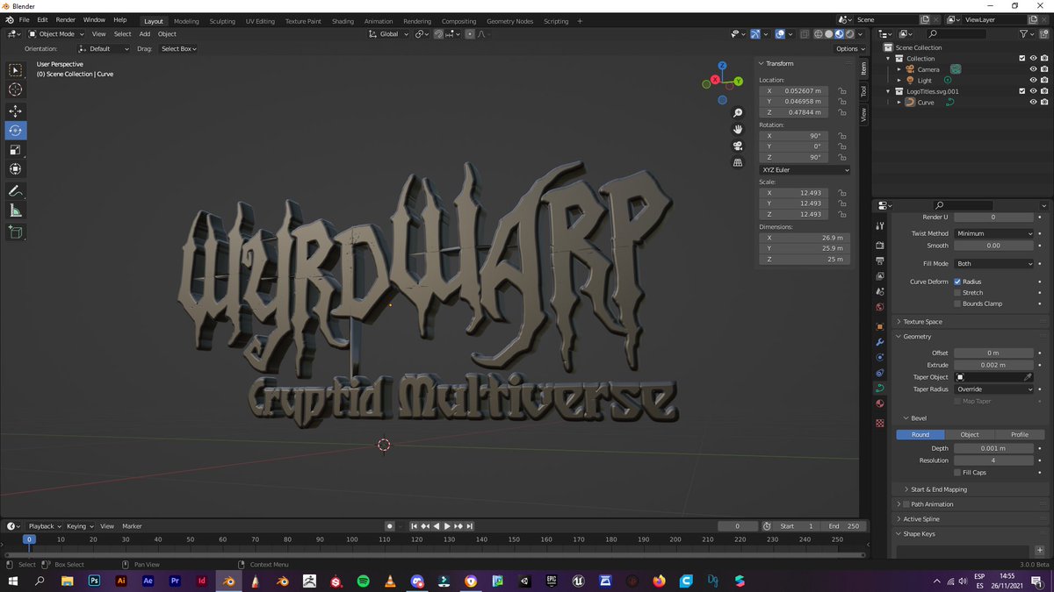Screen dimensions: 1054x592
Task: Open the Texture properties checker tab
Action: pos(880,423)
